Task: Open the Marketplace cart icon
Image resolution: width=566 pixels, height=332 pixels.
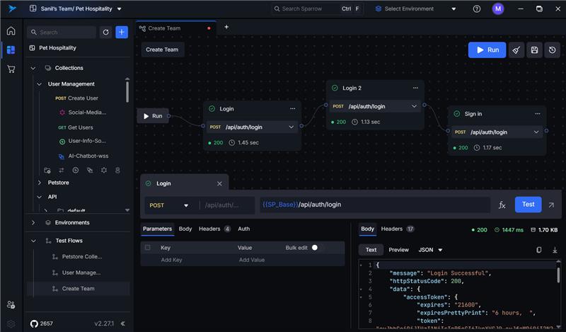Action: [x=11, y=69]
